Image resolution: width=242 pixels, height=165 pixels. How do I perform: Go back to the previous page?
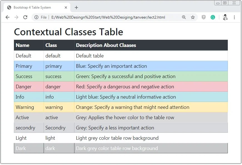click(7, 17)
